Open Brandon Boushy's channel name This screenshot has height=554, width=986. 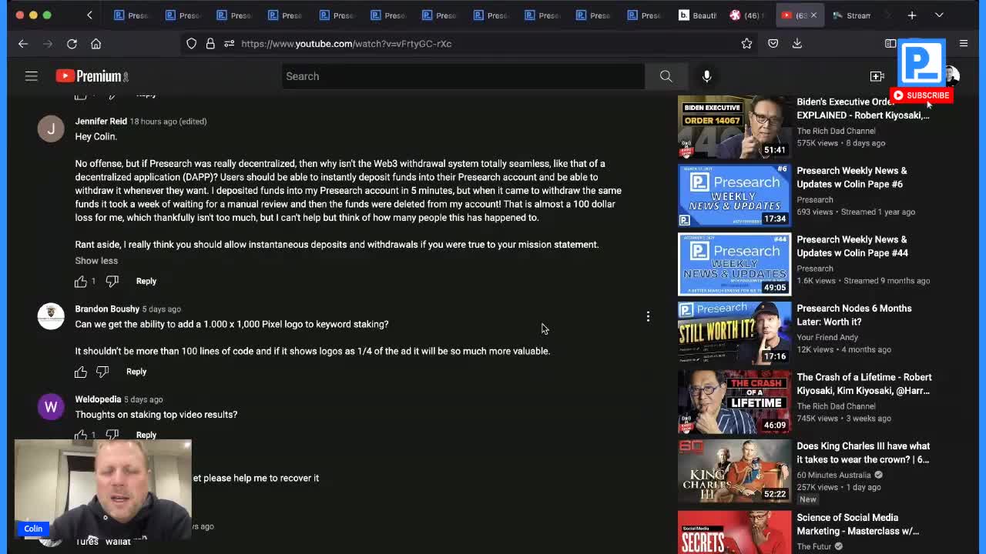point(107,309)
